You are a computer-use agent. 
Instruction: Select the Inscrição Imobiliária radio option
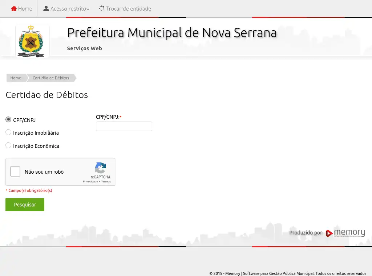(8, 133)
